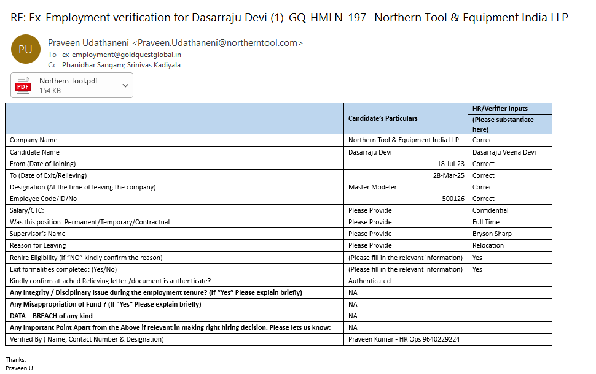Click the PDF icon of Northern Tool attachment
Image resolution: width=596 pixels, height=374 pixels.
click(x=23, y=86)
